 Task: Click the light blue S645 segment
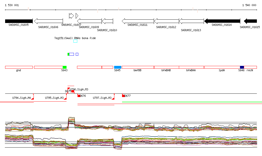[118, 67]
